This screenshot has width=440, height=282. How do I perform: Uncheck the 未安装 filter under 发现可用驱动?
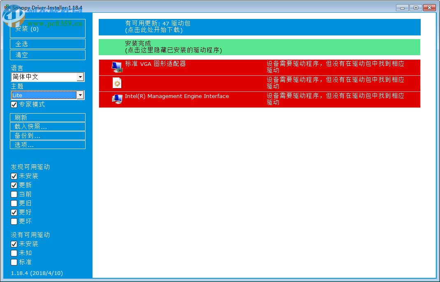pyautogui.click(x=14, y=176)
